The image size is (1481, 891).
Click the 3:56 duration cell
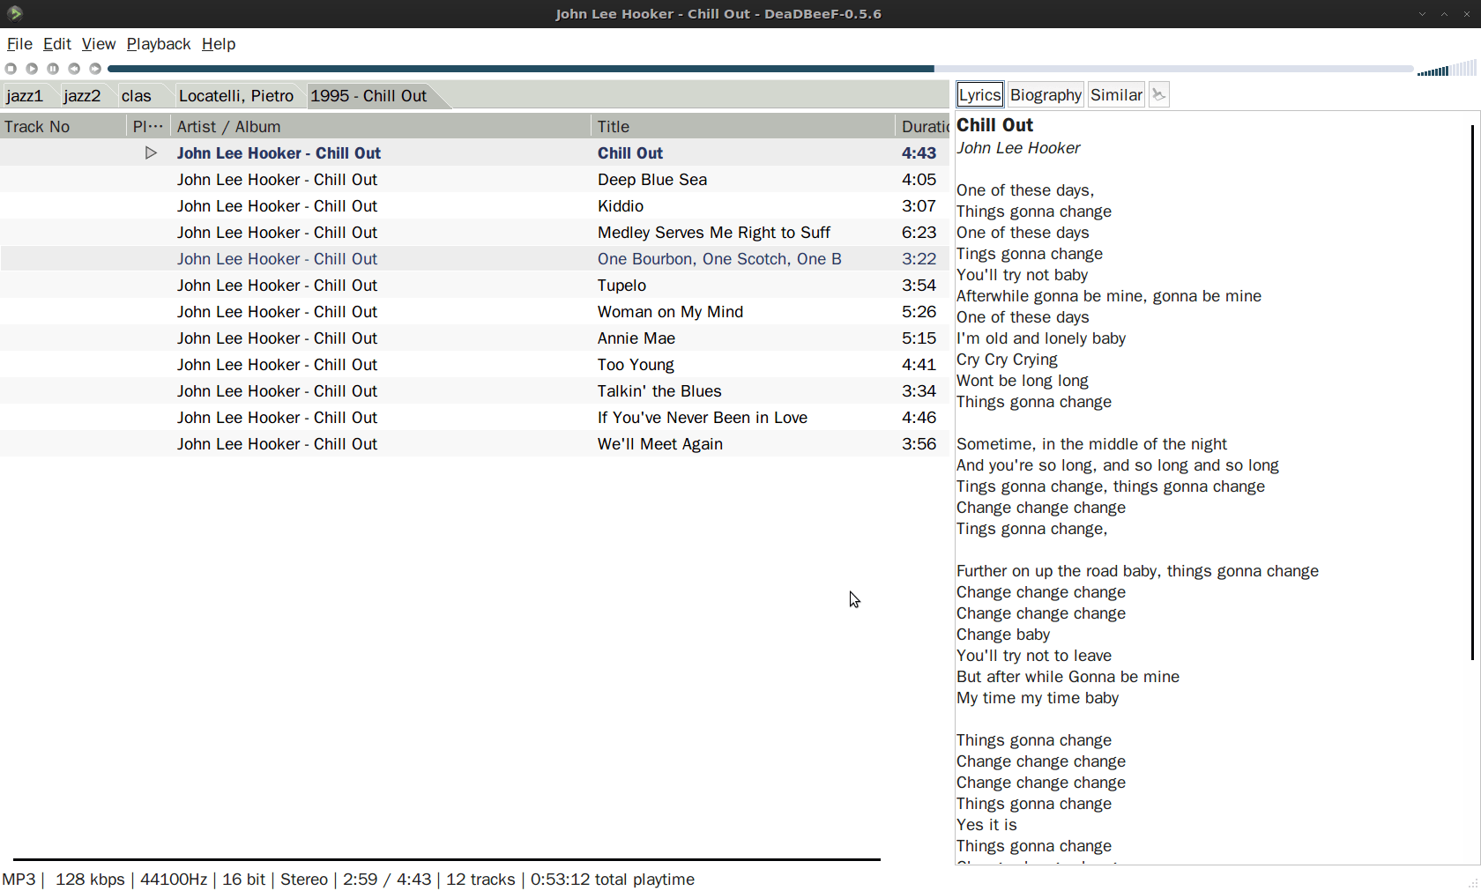point(919,444)
